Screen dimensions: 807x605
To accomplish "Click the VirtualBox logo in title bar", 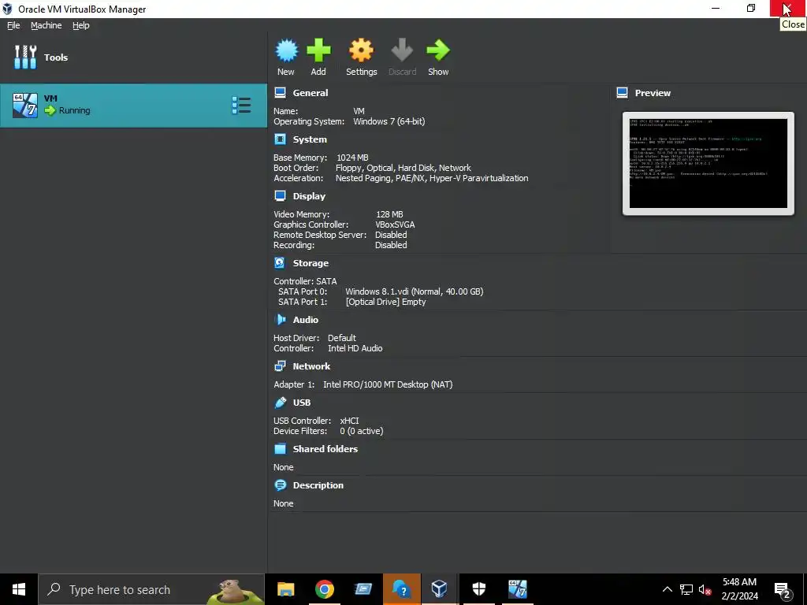I will tap(7, 9).
